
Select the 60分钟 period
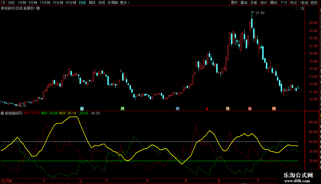(x=71, y=3)
